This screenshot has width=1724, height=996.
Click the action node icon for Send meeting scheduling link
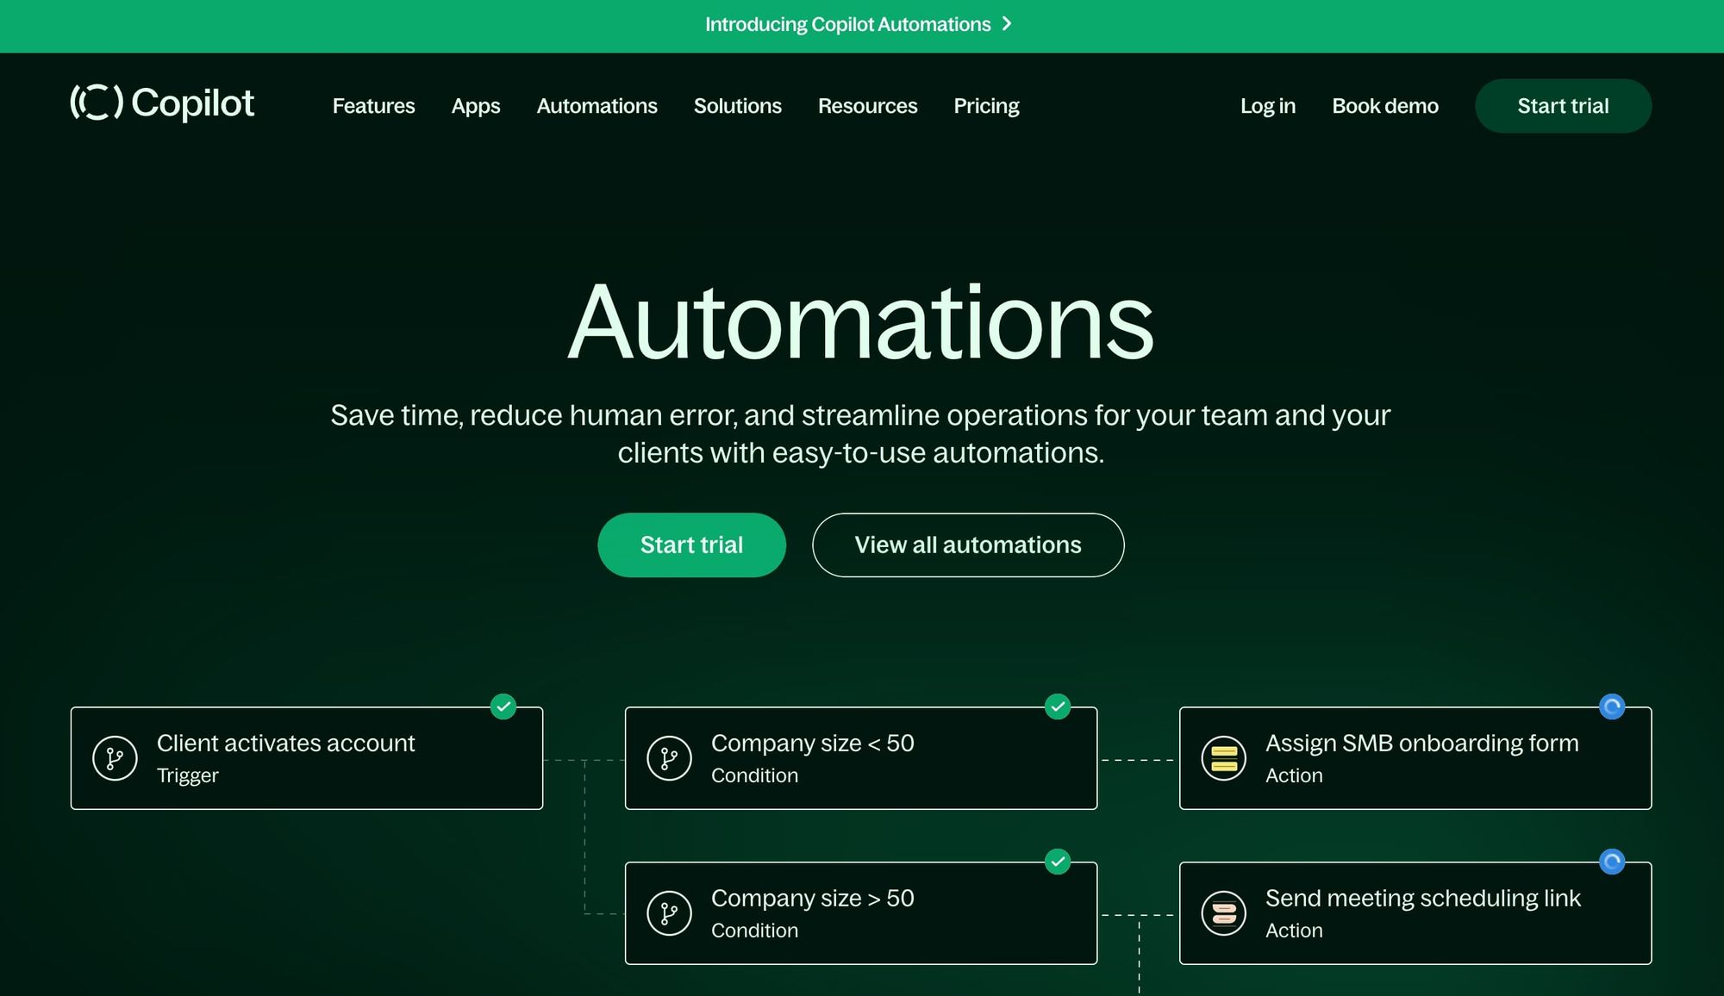1222,912
